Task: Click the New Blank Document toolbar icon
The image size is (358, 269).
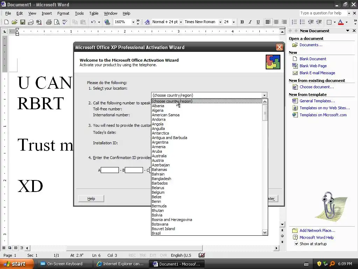Action: (x=6, y=22)
